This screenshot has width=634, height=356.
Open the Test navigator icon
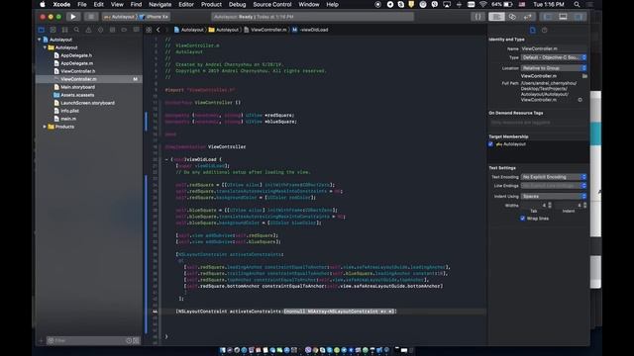pyautogui.click(x=100, y=30)
